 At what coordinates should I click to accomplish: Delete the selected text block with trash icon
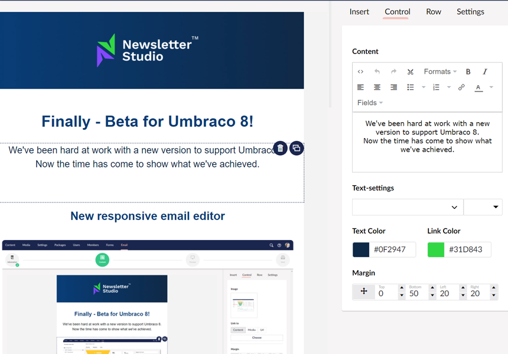pos(280,148)
